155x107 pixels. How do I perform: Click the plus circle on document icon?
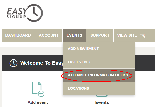(x=41, y=94)
